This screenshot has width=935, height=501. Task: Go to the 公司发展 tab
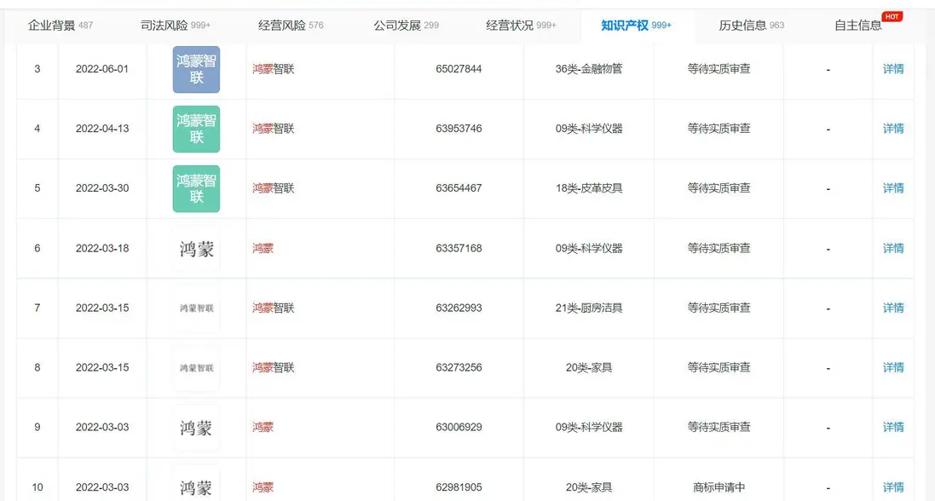pyautogui.click(x=406, y=25)
